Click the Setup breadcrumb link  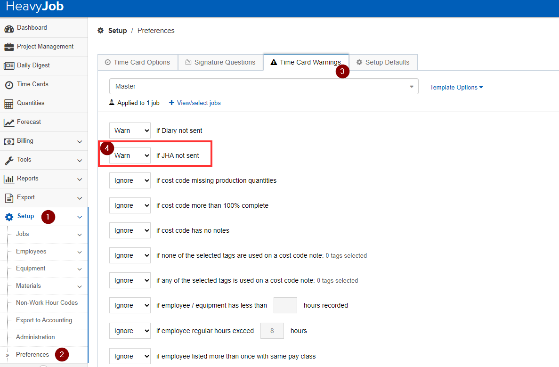point(117,31)
